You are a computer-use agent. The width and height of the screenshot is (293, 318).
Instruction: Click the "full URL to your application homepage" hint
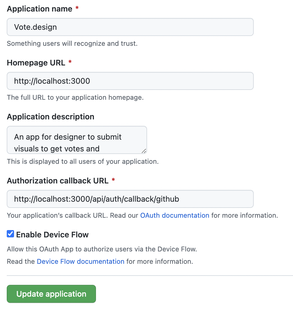pos(75,97)
